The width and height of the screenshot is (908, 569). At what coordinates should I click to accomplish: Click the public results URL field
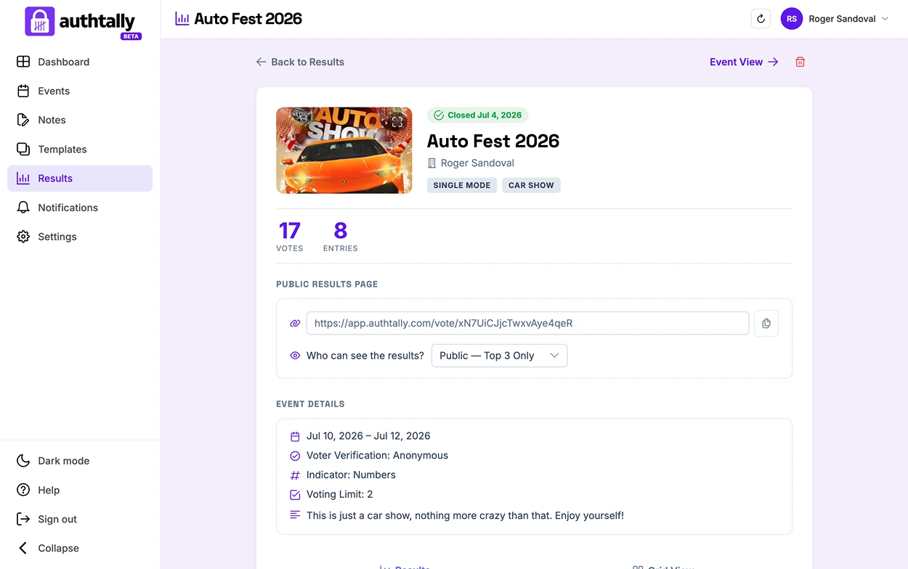527,323
